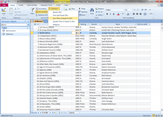Open the Genre column filter arrow

[x=100, y=24]
